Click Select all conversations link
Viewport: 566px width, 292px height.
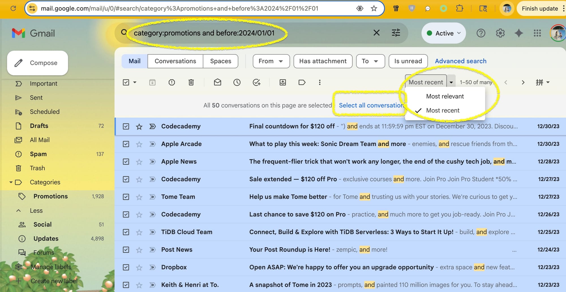[x=372, y=105]
